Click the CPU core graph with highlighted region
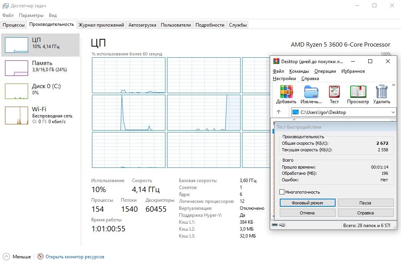The width and height of the screenshot is (401, 266). coord(204,112)
